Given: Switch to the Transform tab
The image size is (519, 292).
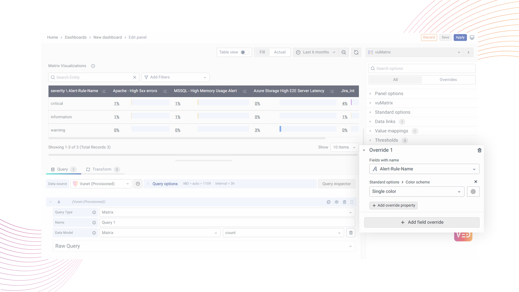Looking at the screenshot, I should coord(102,169).
